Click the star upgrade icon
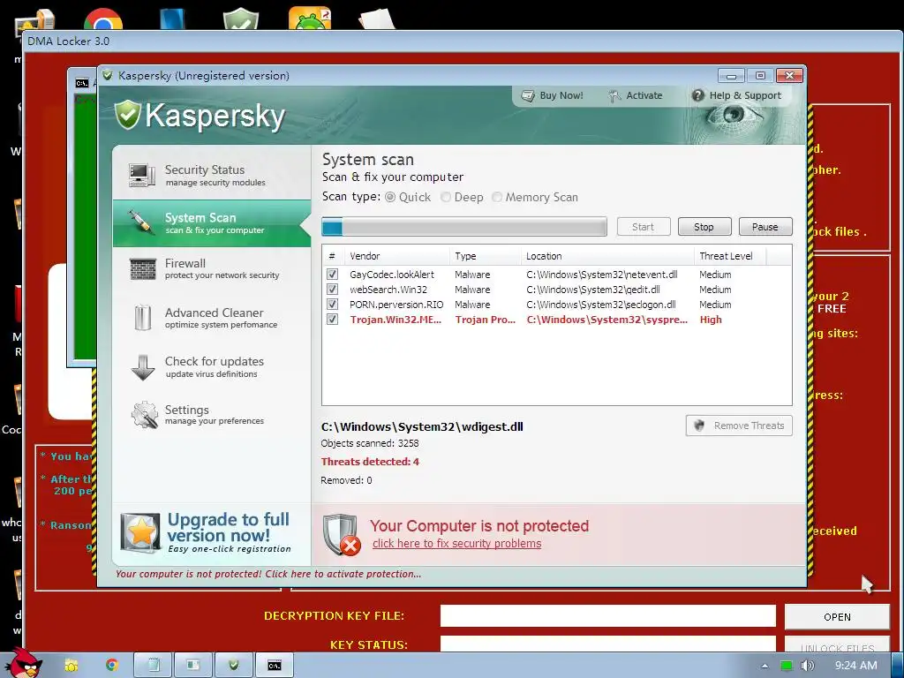This screenshot has width=904, height=678. (140, 532)
